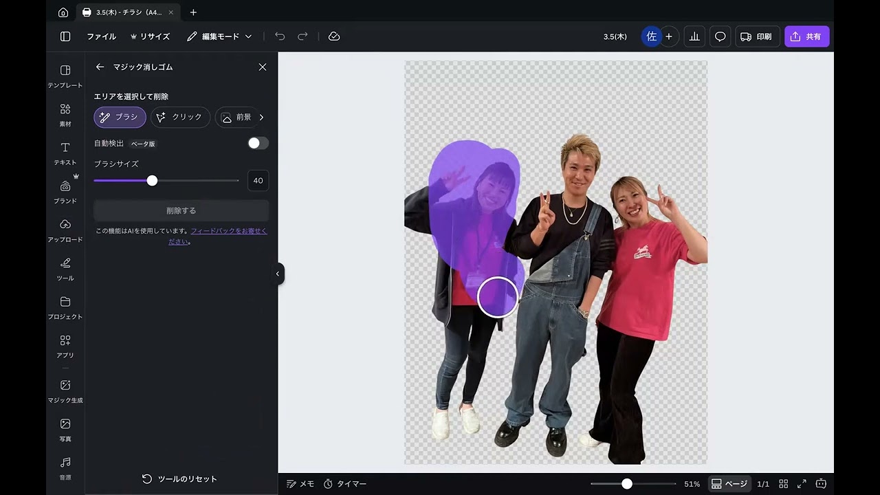Go to the Canva home icon

(63, 12)
